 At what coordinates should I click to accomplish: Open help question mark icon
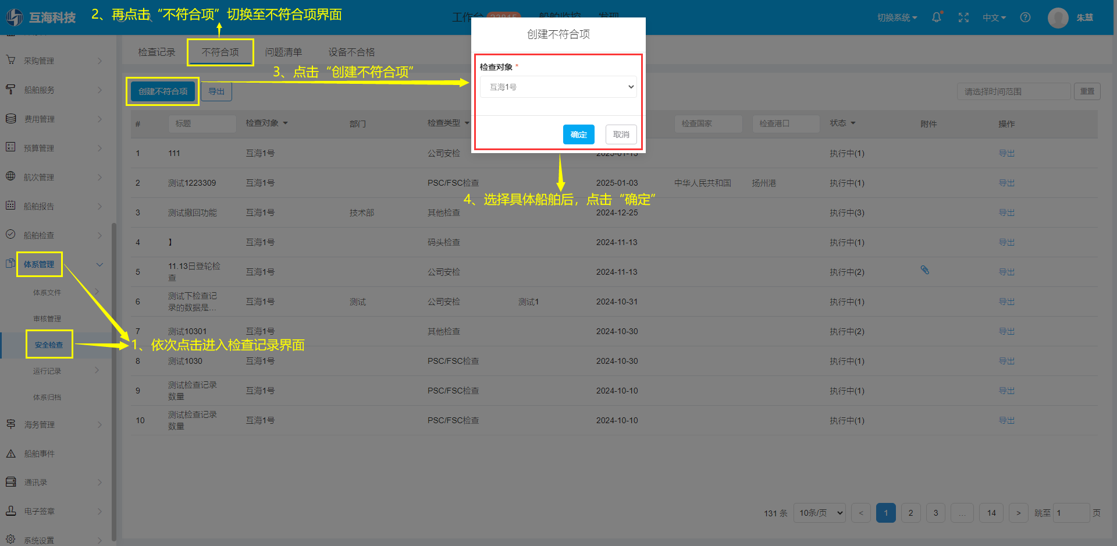pyautogui.click(x=1025, y=17)
